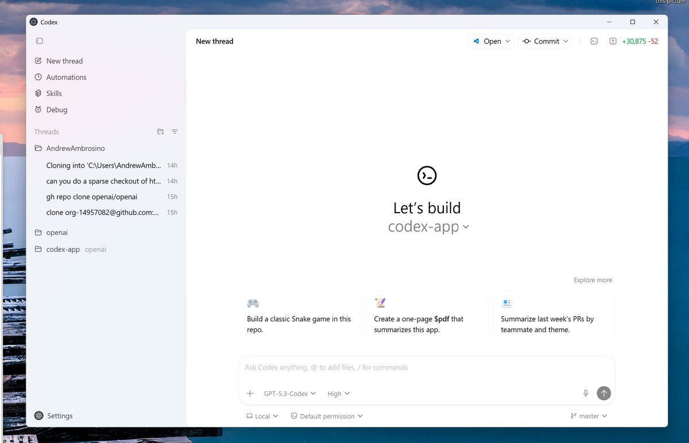The height and width of the screenshot is (443, 689).
Task: Click the Open button with VS Code icon
Action: click(x=486, y=41)
